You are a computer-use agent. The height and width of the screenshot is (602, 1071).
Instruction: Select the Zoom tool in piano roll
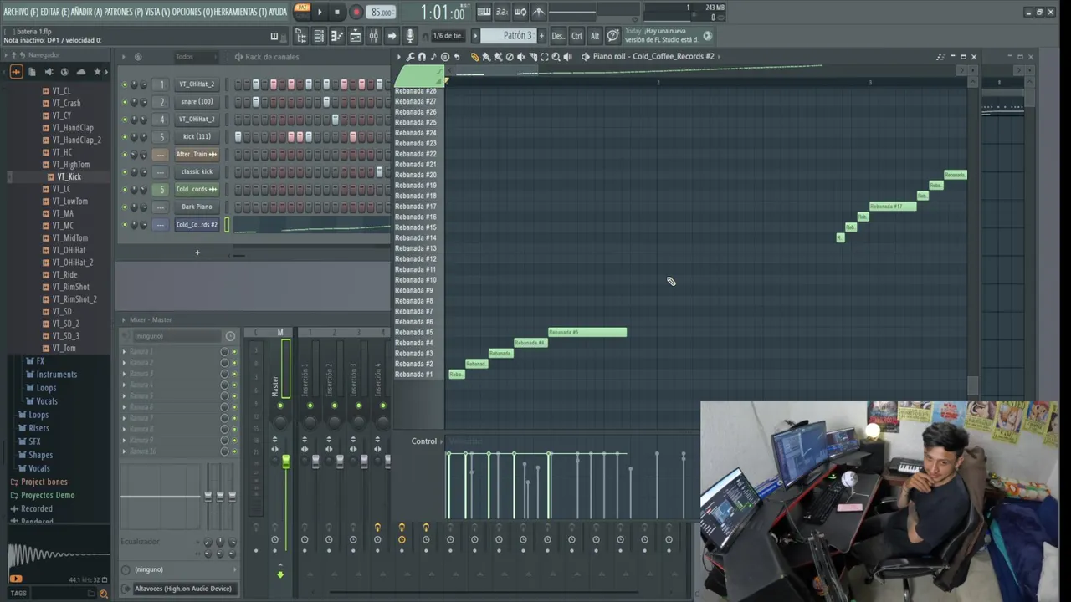pos(556,57)
